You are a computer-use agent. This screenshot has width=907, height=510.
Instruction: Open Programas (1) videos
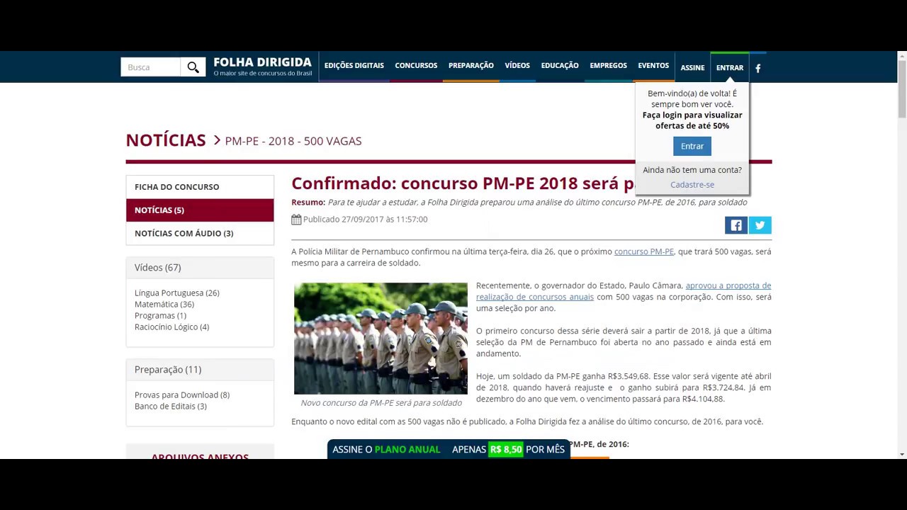160,315
